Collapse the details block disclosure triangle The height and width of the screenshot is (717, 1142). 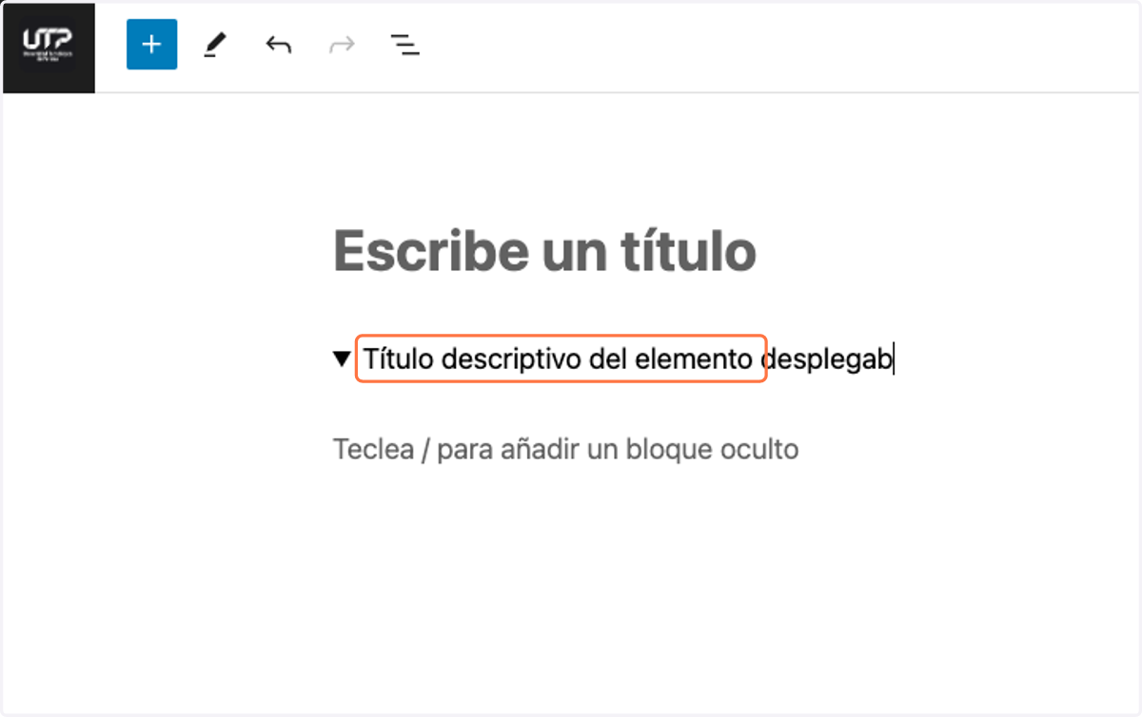coord(342,359)
